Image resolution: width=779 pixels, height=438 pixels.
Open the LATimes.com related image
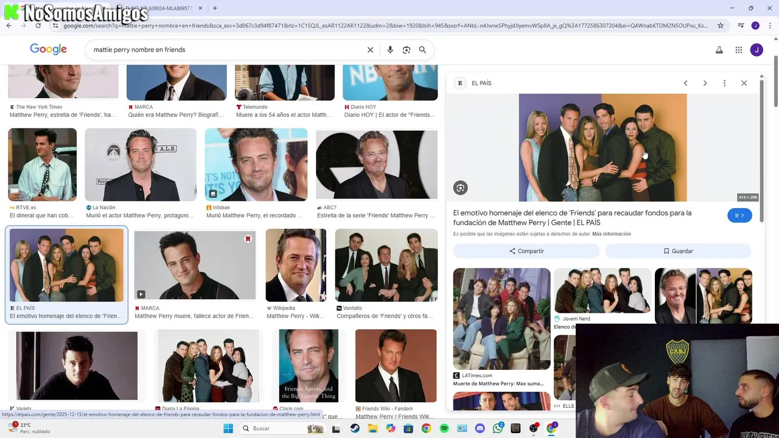pyautogui.click(x=501, y=319)
